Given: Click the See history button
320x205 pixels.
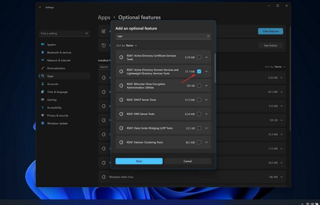Looking at the screenshot, I should pyautogui.click(x=271, y=46).
